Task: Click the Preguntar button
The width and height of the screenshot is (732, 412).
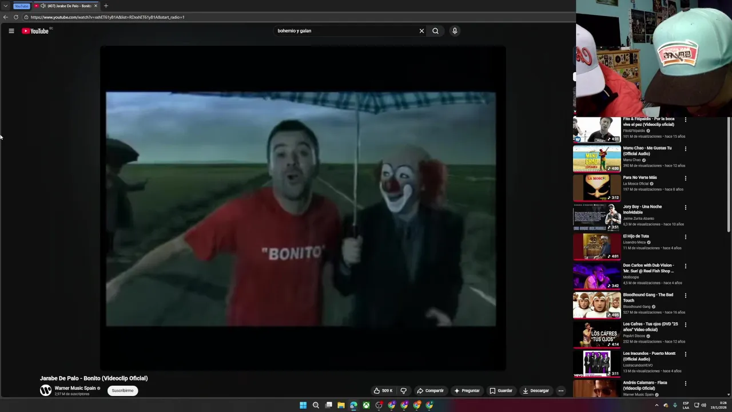Action: click(467, 391)
